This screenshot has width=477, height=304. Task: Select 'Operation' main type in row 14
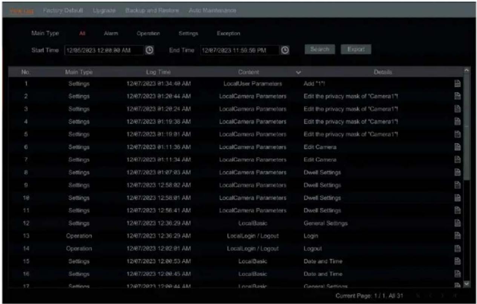(x=79, y=249)
